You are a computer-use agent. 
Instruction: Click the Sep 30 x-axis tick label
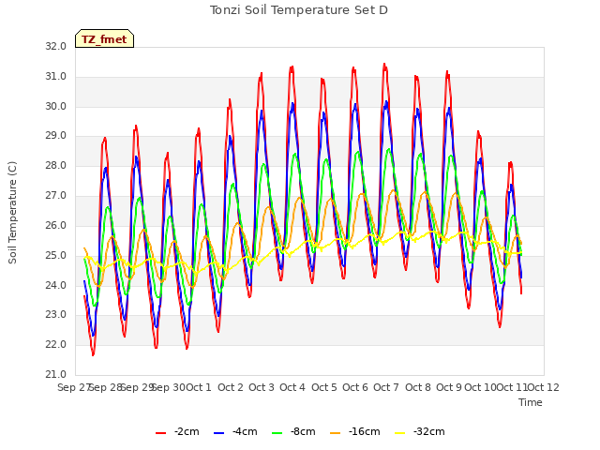(x=169, y=387)
